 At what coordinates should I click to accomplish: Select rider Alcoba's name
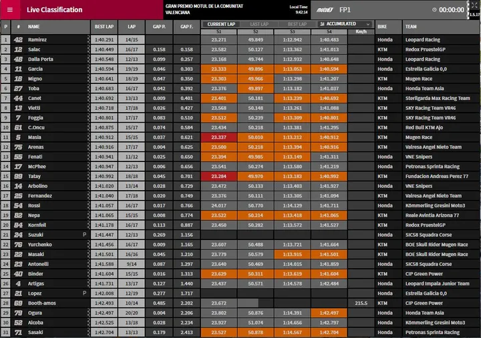point(35,323)
